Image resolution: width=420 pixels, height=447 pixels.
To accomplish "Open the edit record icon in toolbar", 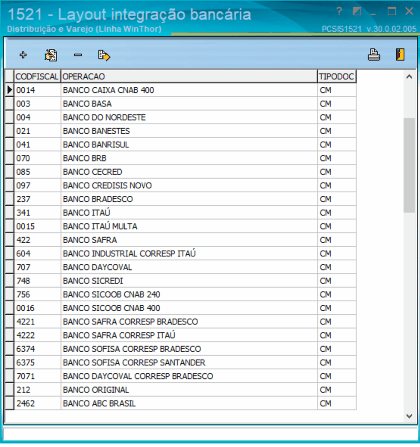I will [x=51, y=55].
